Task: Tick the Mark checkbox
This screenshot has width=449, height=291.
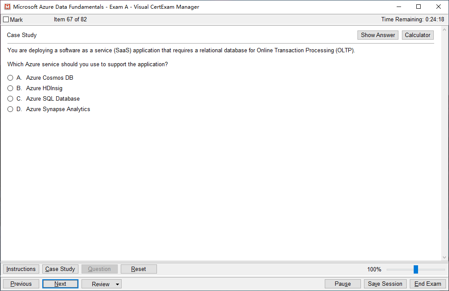Action: tap(6, 20)
